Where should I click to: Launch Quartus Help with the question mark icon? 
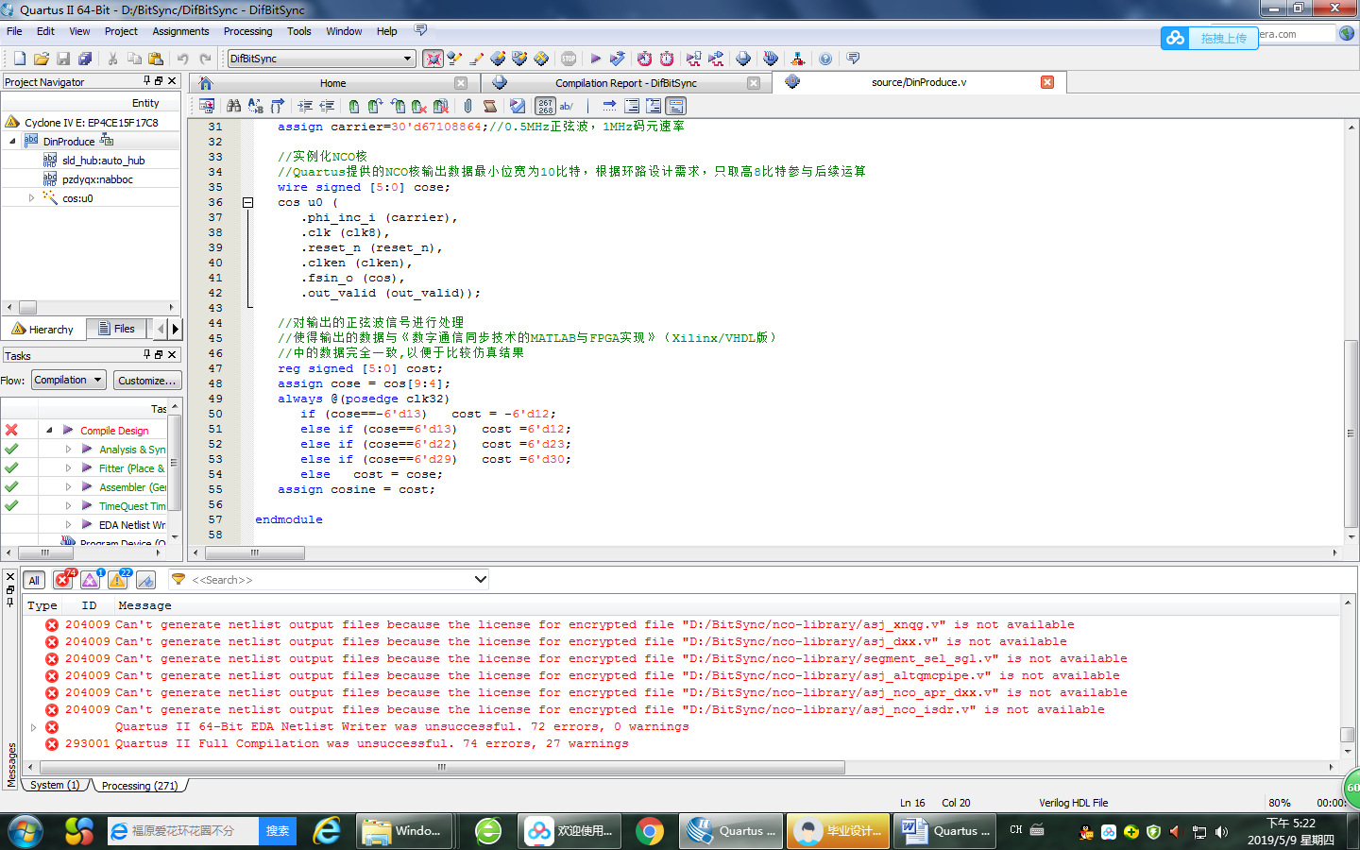824,58
